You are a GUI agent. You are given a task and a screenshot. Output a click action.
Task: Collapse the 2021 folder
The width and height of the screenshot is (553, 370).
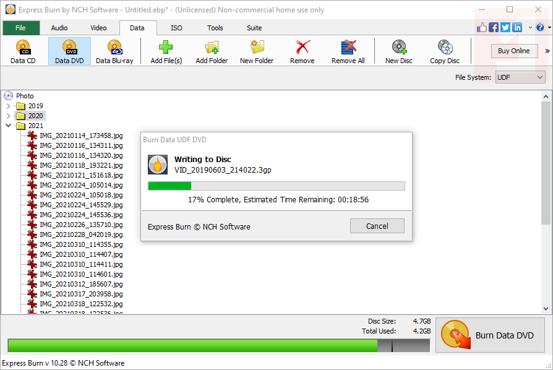[x=9, y=126]
